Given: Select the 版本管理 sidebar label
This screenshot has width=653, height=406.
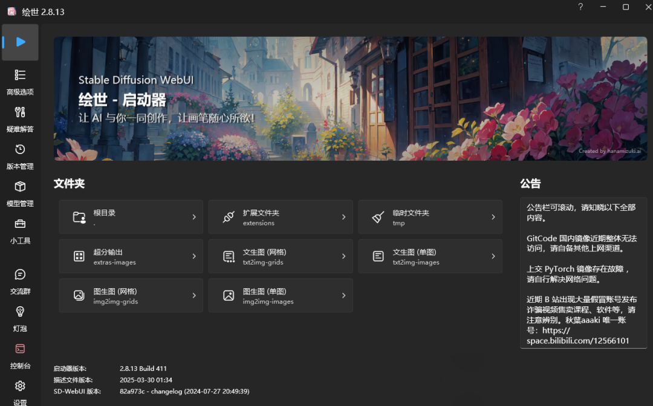Looking at the screenshot, I should pos(20,166).
